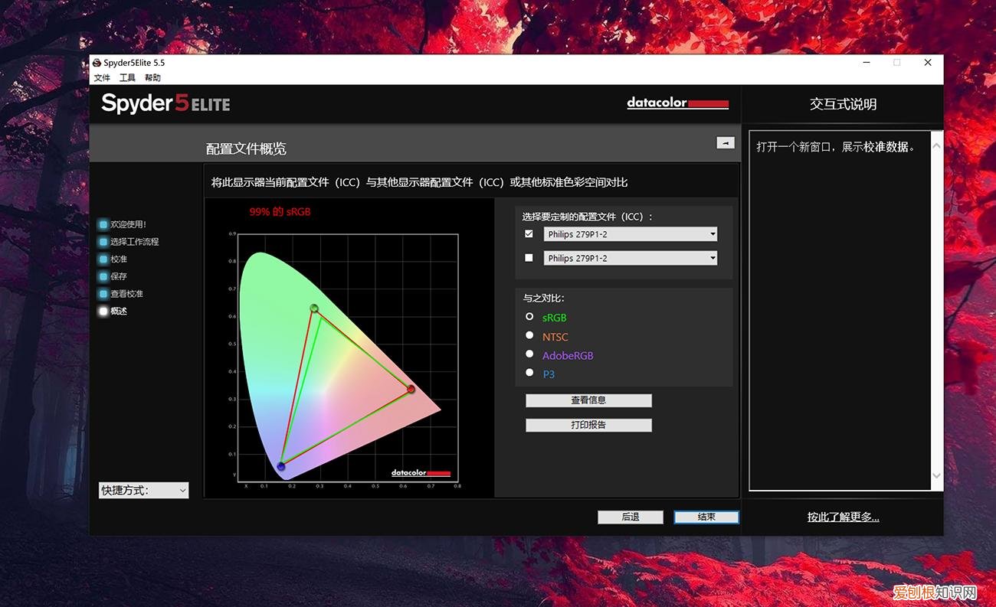
Task: Open the 按此了解更多... link
Action: point(844,517)
